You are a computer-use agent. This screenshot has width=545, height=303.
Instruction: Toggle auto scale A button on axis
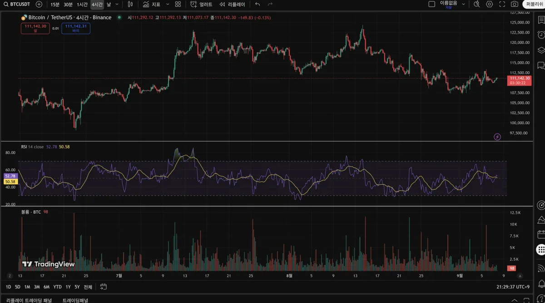click(520, 276)
